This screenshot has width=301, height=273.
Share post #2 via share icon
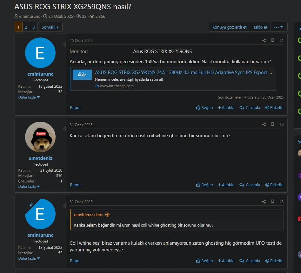264,125
